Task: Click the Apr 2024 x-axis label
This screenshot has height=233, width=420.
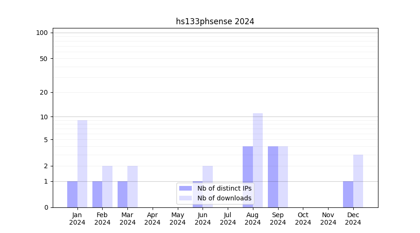Action: [x=153, y=219]
